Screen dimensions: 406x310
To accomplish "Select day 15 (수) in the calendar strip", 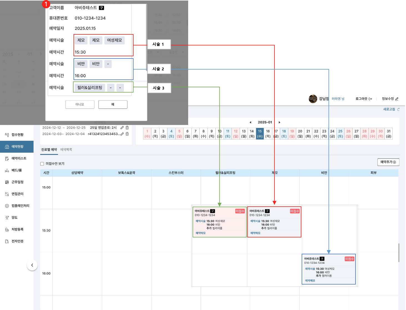I will coord(260,134).
